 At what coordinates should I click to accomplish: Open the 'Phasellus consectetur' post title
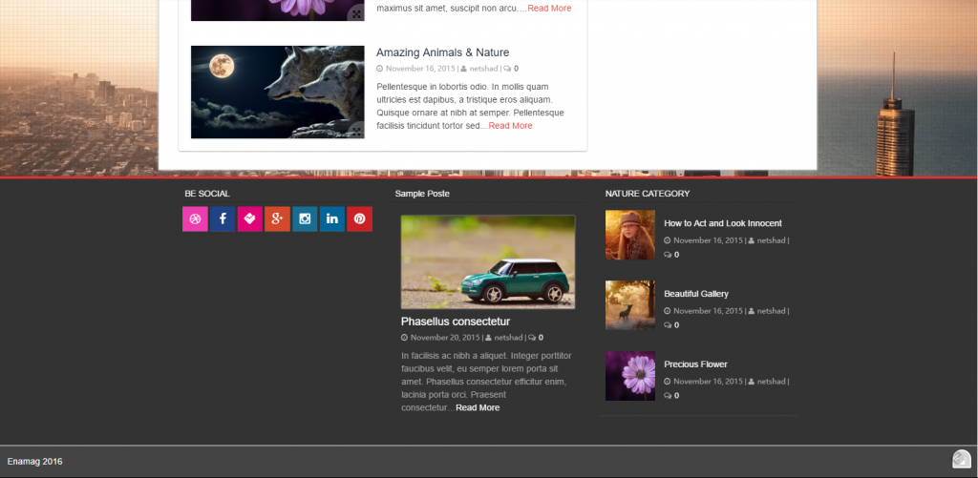point(455,322)
